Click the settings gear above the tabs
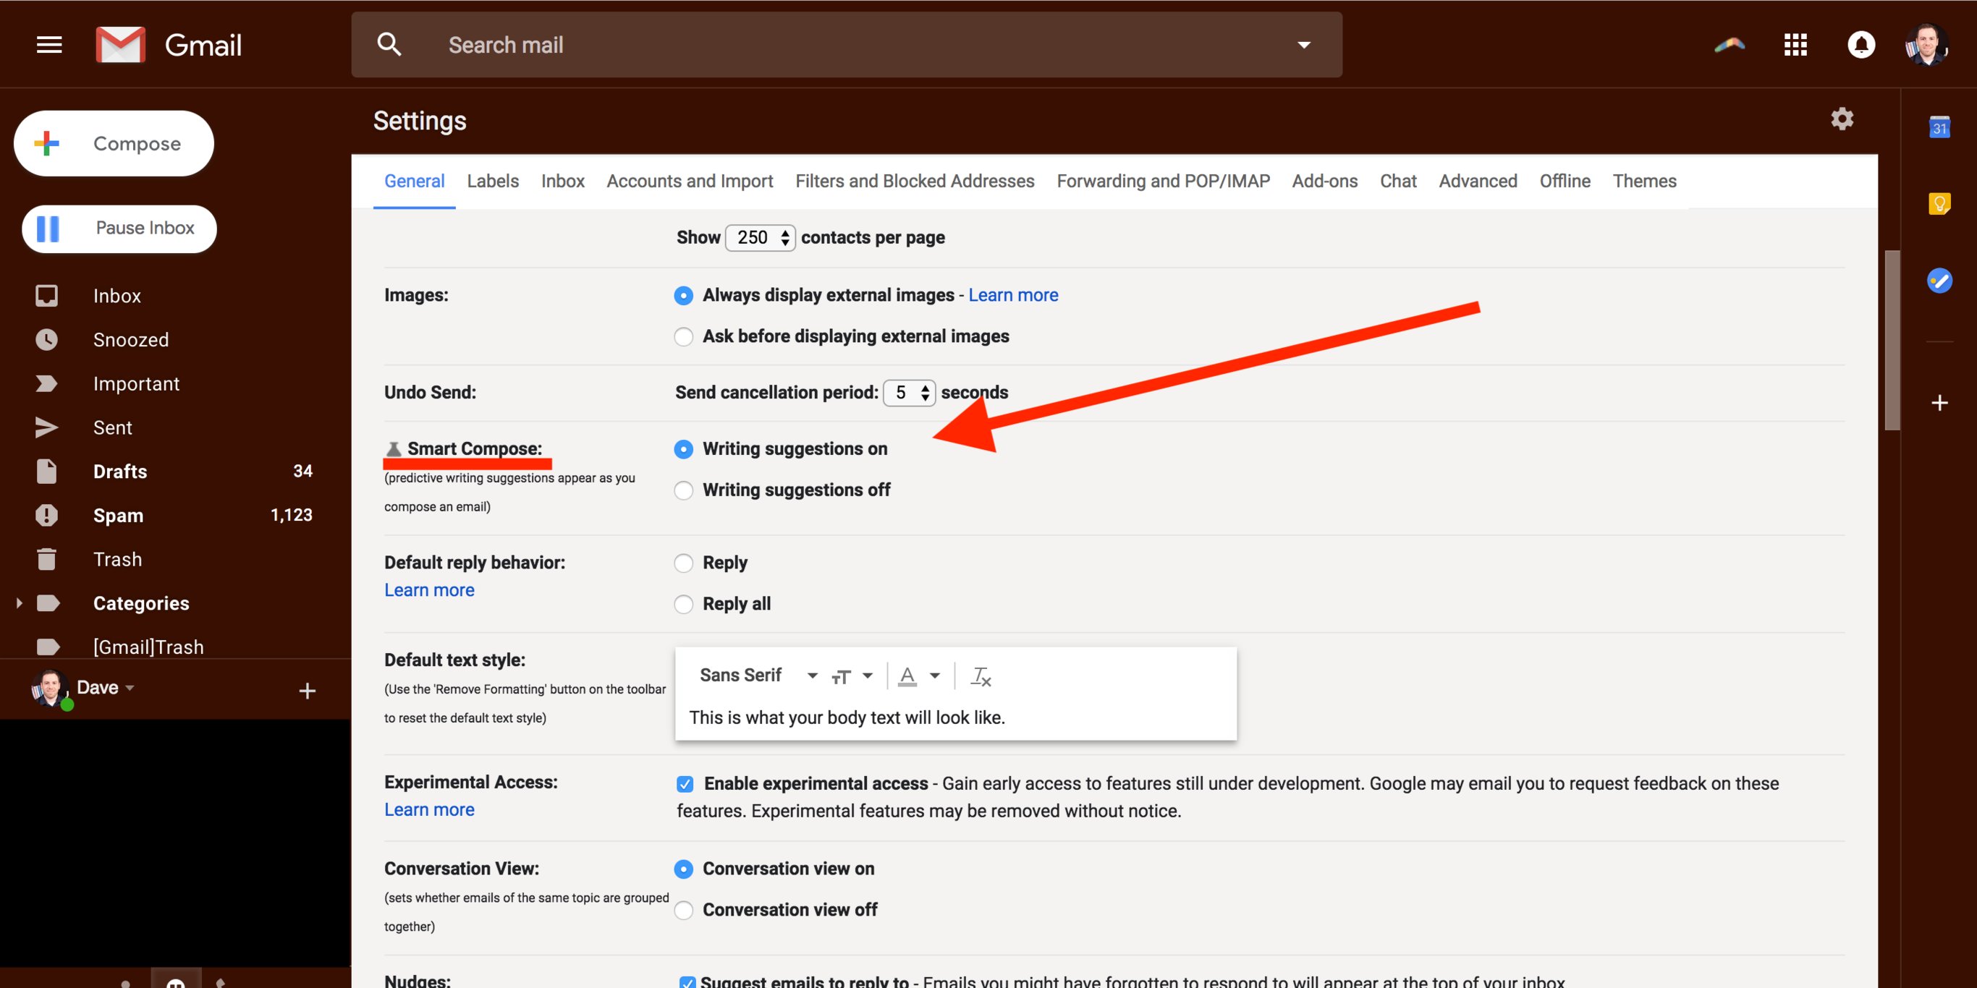The width and height of the screenshot is (1977, 988). tap(1842, 119)
